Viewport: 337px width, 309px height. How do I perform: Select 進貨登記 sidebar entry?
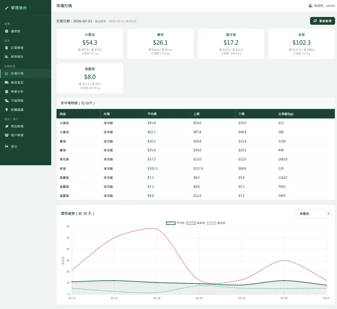click(25, 82)
